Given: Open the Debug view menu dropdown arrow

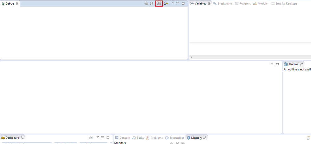Looking at the screenshot, I should coord(173,3).
